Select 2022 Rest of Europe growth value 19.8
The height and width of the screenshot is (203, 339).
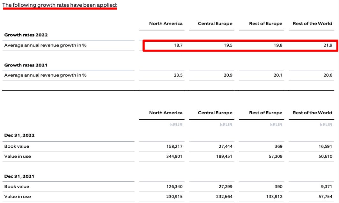278,45
